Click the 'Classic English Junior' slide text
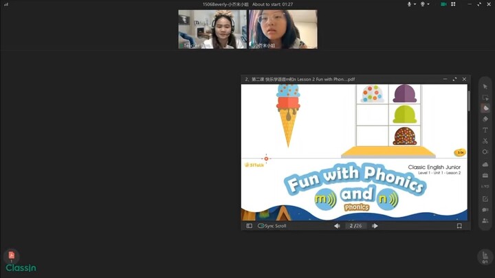 tap(434, 167)
